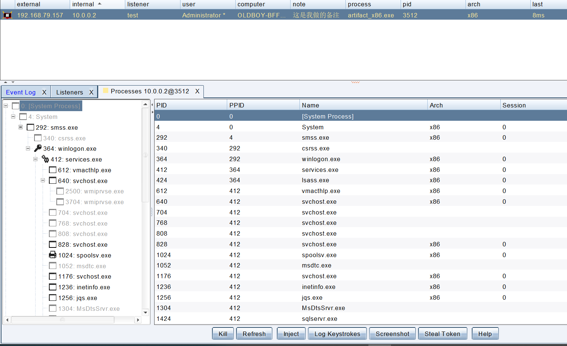Click the window icon of 612: vmacthlp.exe

click(x=53, y=170)
